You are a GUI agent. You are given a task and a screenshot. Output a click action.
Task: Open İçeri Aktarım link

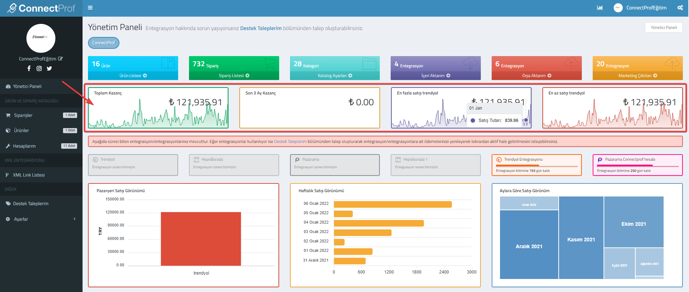[x=436, y=76]
